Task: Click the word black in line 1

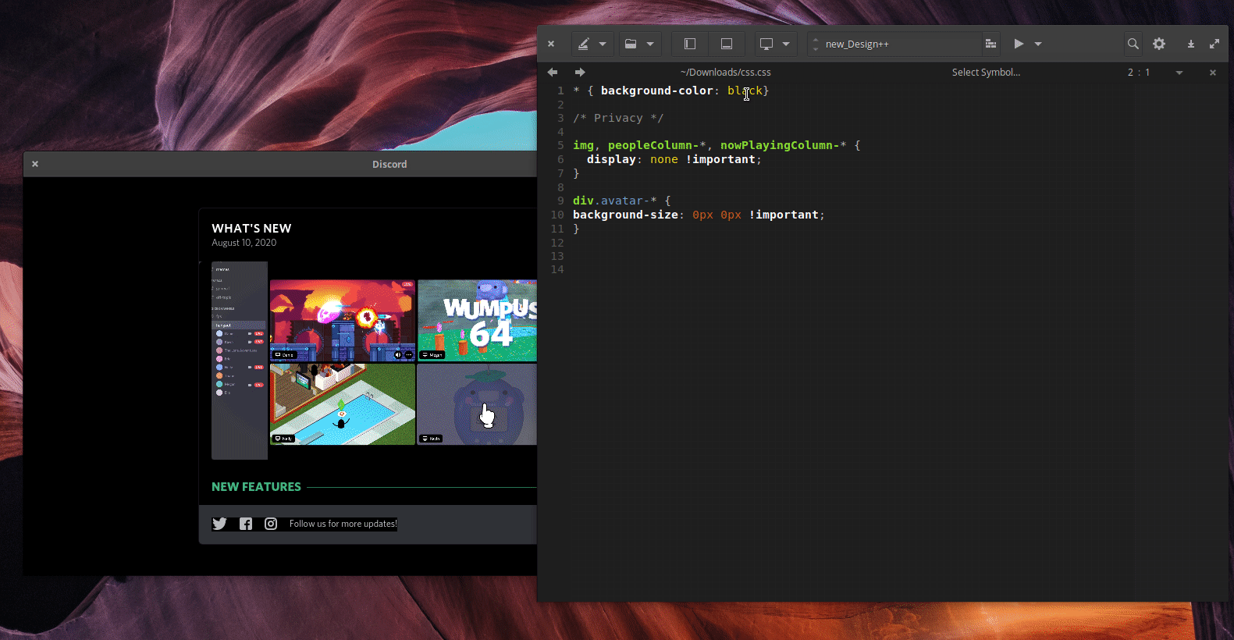Action: pyautogui.click(x=745, y=91)
